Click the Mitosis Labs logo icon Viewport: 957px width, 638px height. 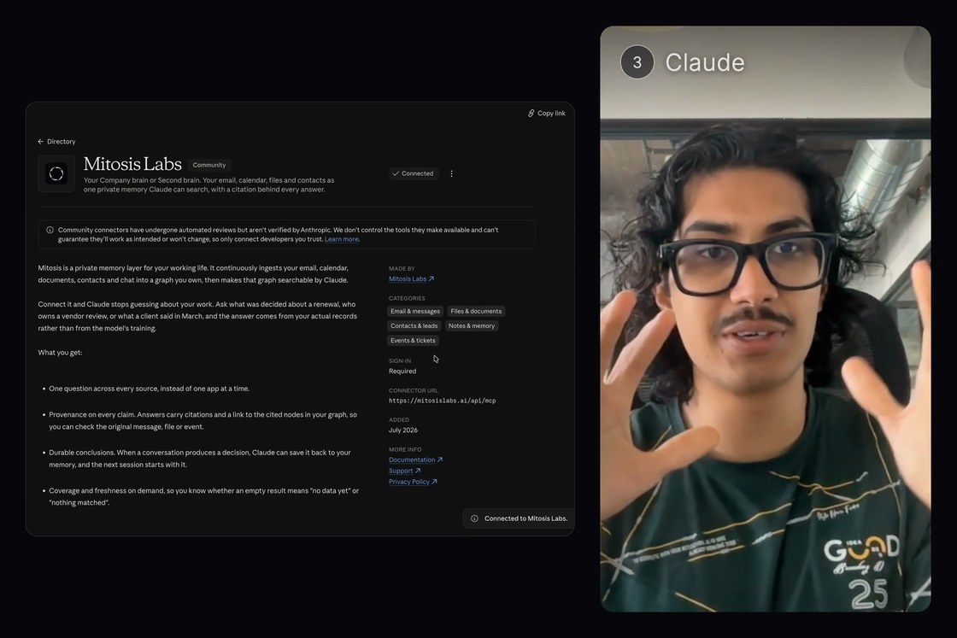point(56,174)
